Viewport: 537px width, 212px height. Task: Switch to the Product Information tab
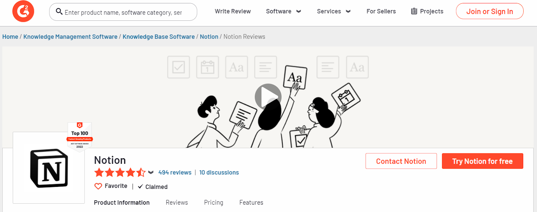point(122,203)
